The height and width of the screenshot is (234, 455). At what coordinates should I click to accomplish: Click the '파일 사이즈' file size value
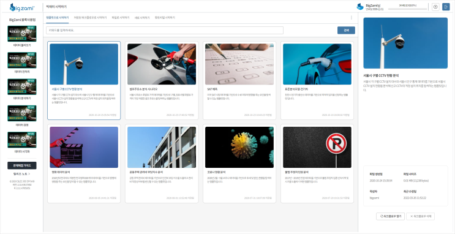416,181
